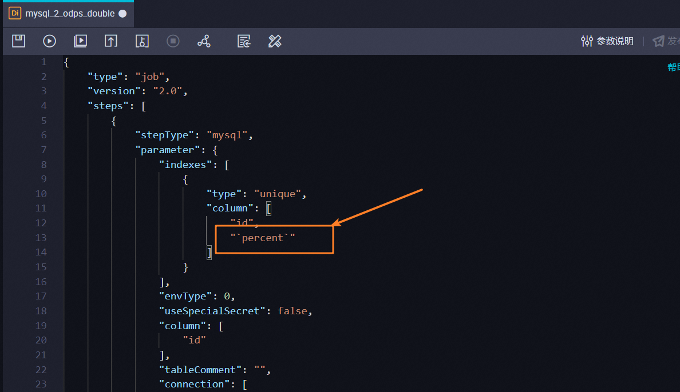Click the lock/steal edit icon in toolbar

pos(143,41)
